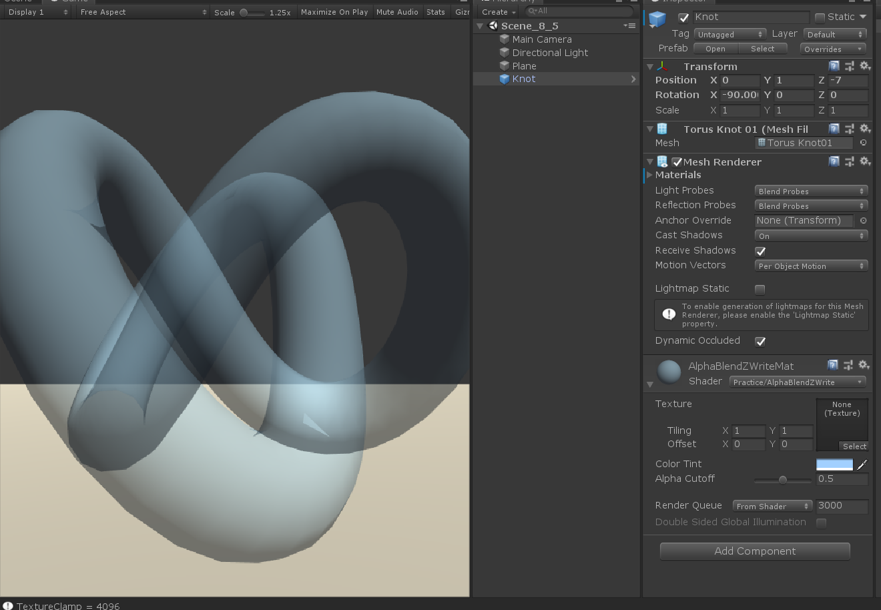Click Select button in Texture slot
The width and height of the screenshot is (881, 610).
[854, 446]
